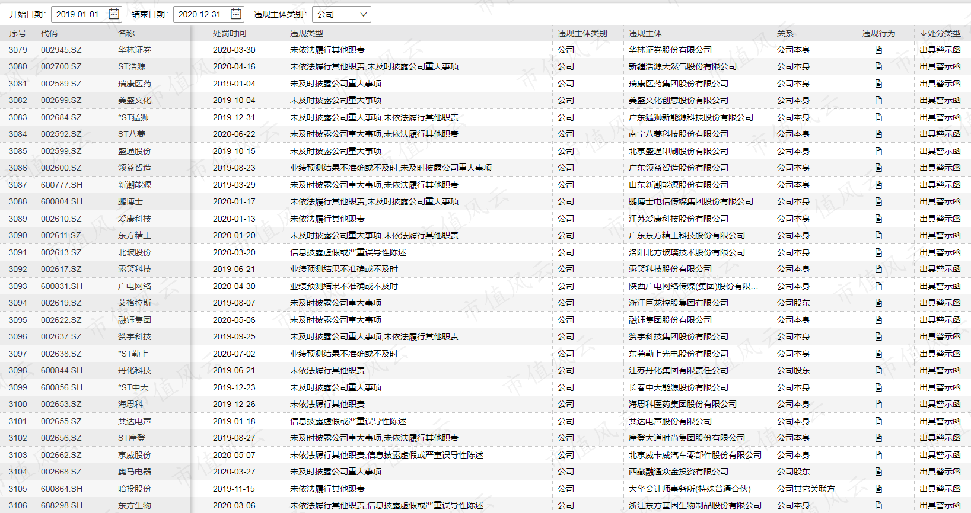Sort by 代码 column header
The width and height of the screenshot is (971, 513).
49,33
